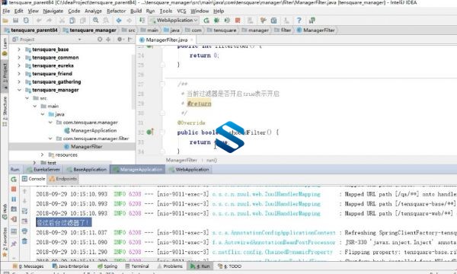Open the Navigate menu
Viewport: 457px width, 274px height.
[53, 11]
